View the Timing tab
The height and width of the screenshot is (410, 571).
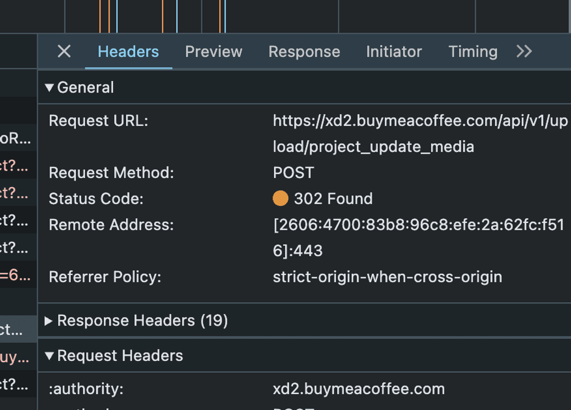[472, 51]
